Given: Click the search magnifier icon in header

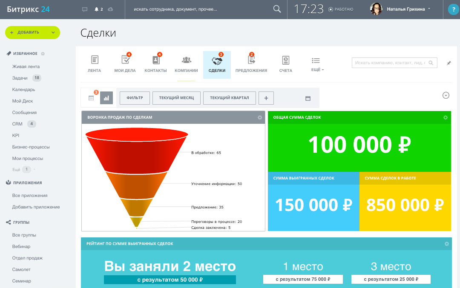Looking at the screenshot, I should click(x=277, y=9).
